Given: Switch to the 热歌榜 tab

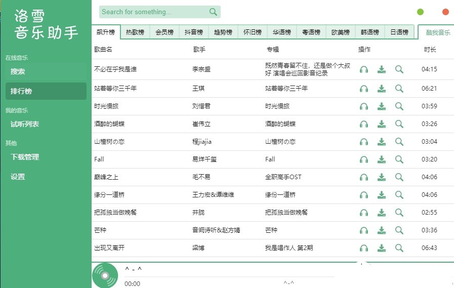Looking at the screenshot, I should 135,32.
